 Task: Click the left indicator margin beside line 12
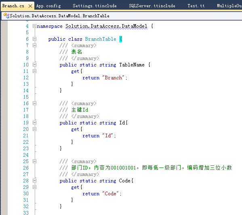[x=4, y=78]
